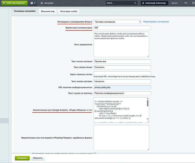Click the Политика конфиденциальности text field
This screenshot has height=163, width=195.
point(122,93)
